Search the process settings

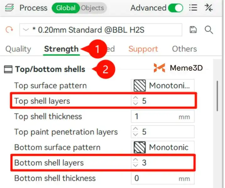click(209, 30)
